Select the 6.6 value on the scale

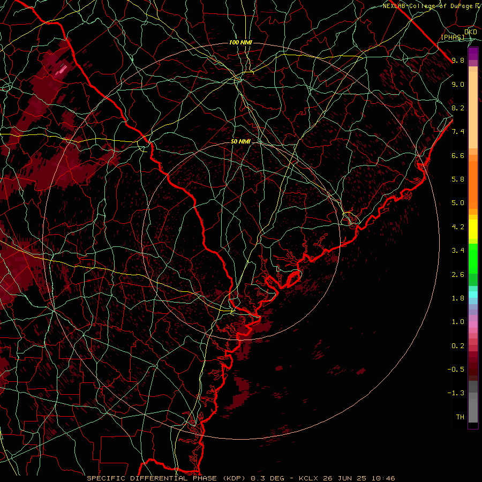coord(458,155)
